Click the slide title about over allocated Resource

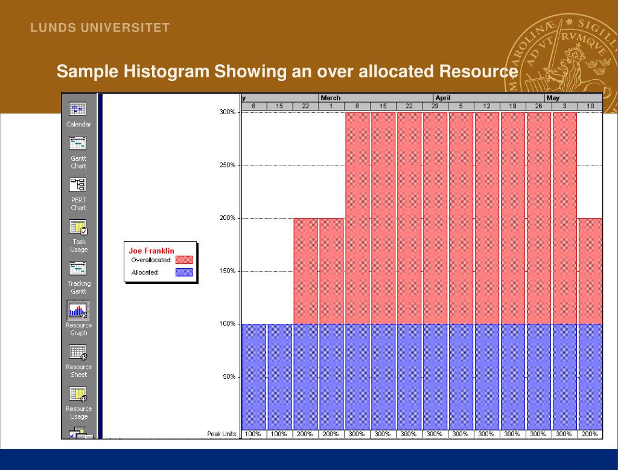[x=287, y=71]
